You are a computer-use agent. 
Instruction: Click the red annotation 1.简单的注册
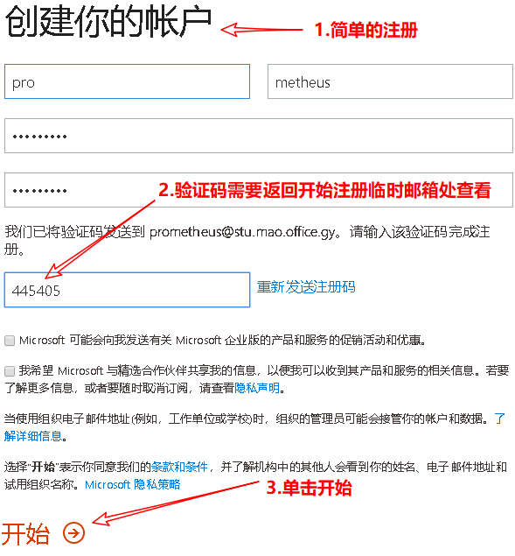pos(366,30)
